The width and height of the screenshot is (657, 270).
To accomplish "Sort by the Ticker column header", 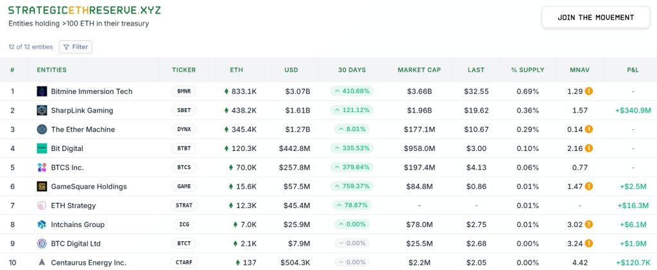I will (184, 70).
